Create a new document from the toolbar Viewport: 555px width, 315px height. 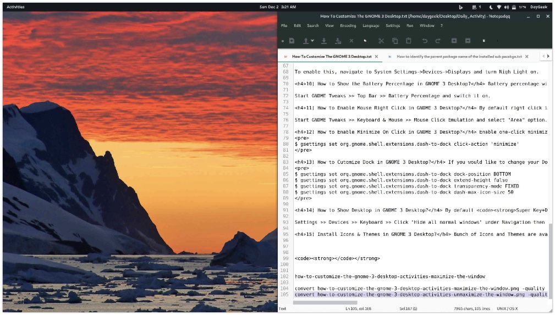point(292,41)
